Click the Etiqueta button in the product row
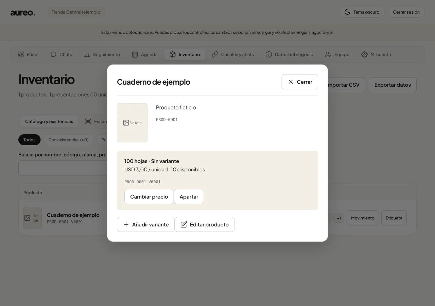The width and height of the screenshot is (435, 306). (394, 218)
